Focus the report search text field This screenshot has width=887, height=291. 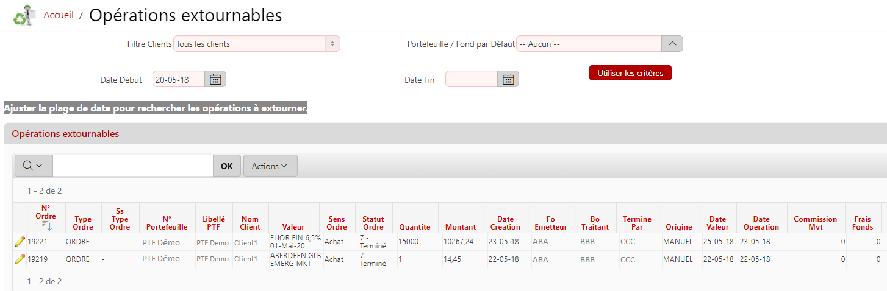tap(132, 166)
